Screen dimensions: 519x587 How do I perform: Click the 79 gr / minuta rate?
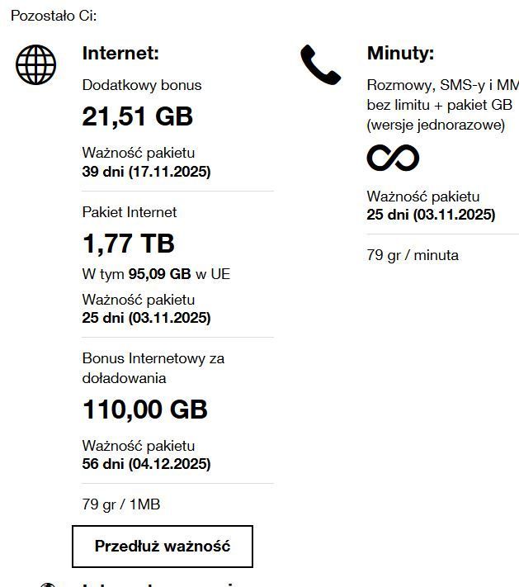413,255
